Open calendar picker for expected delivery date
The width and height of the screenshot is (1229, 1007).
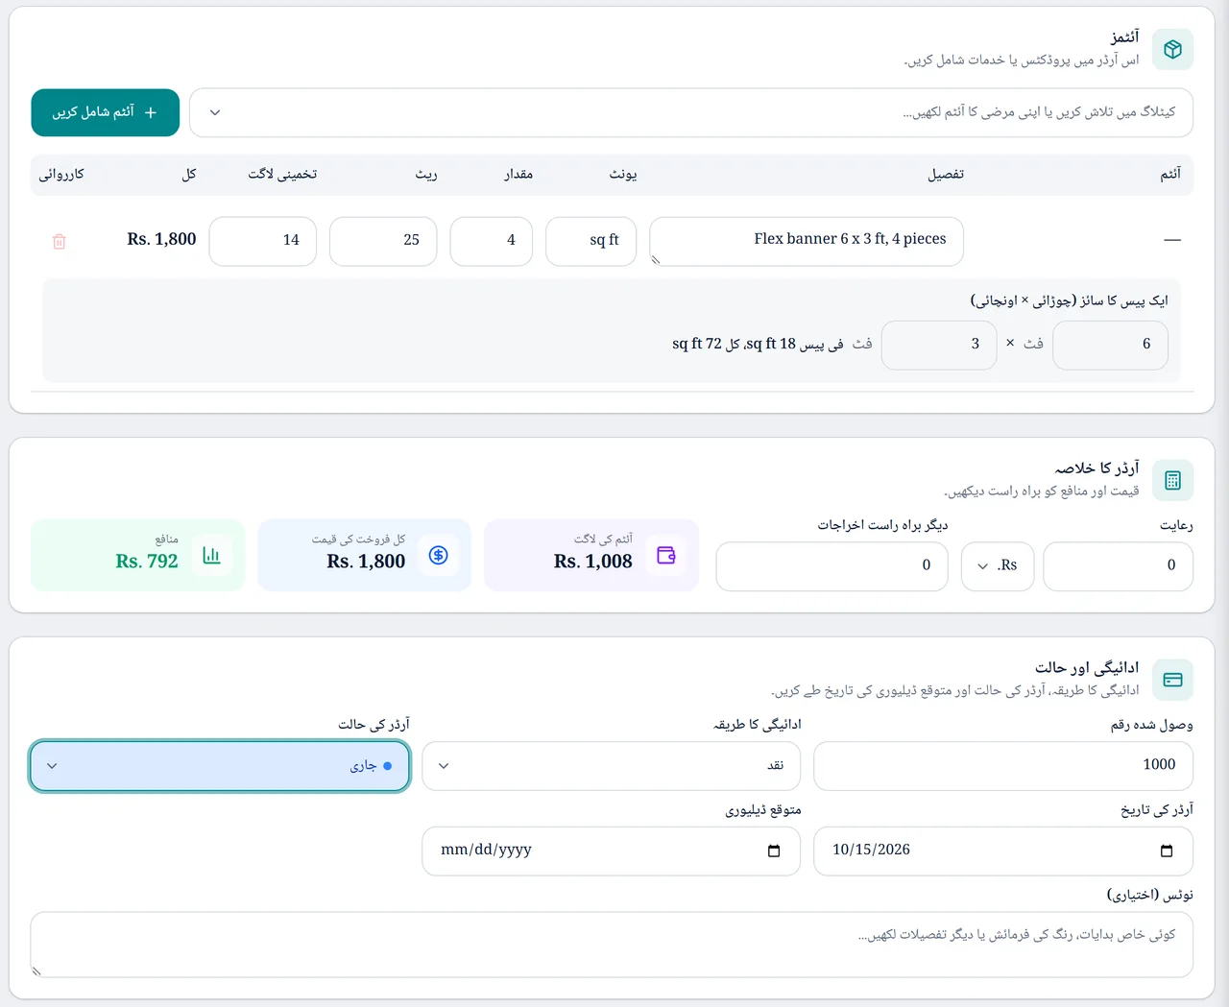[774, 851]
